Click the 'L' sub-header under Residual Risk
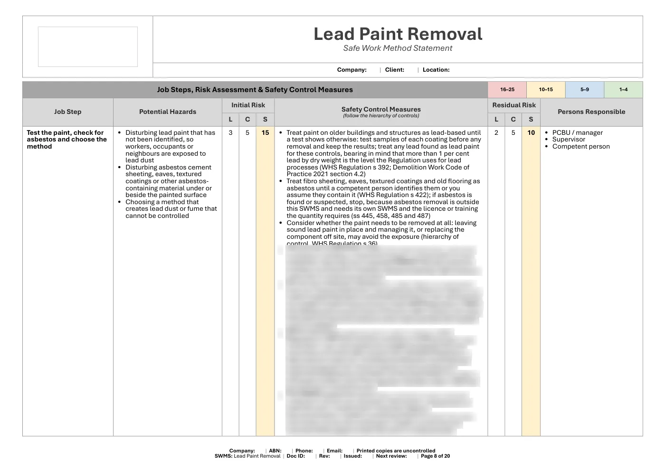 496,120
